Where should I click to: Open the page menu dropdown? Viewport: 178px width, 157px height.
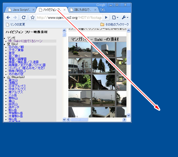click(x=115, y=17)
